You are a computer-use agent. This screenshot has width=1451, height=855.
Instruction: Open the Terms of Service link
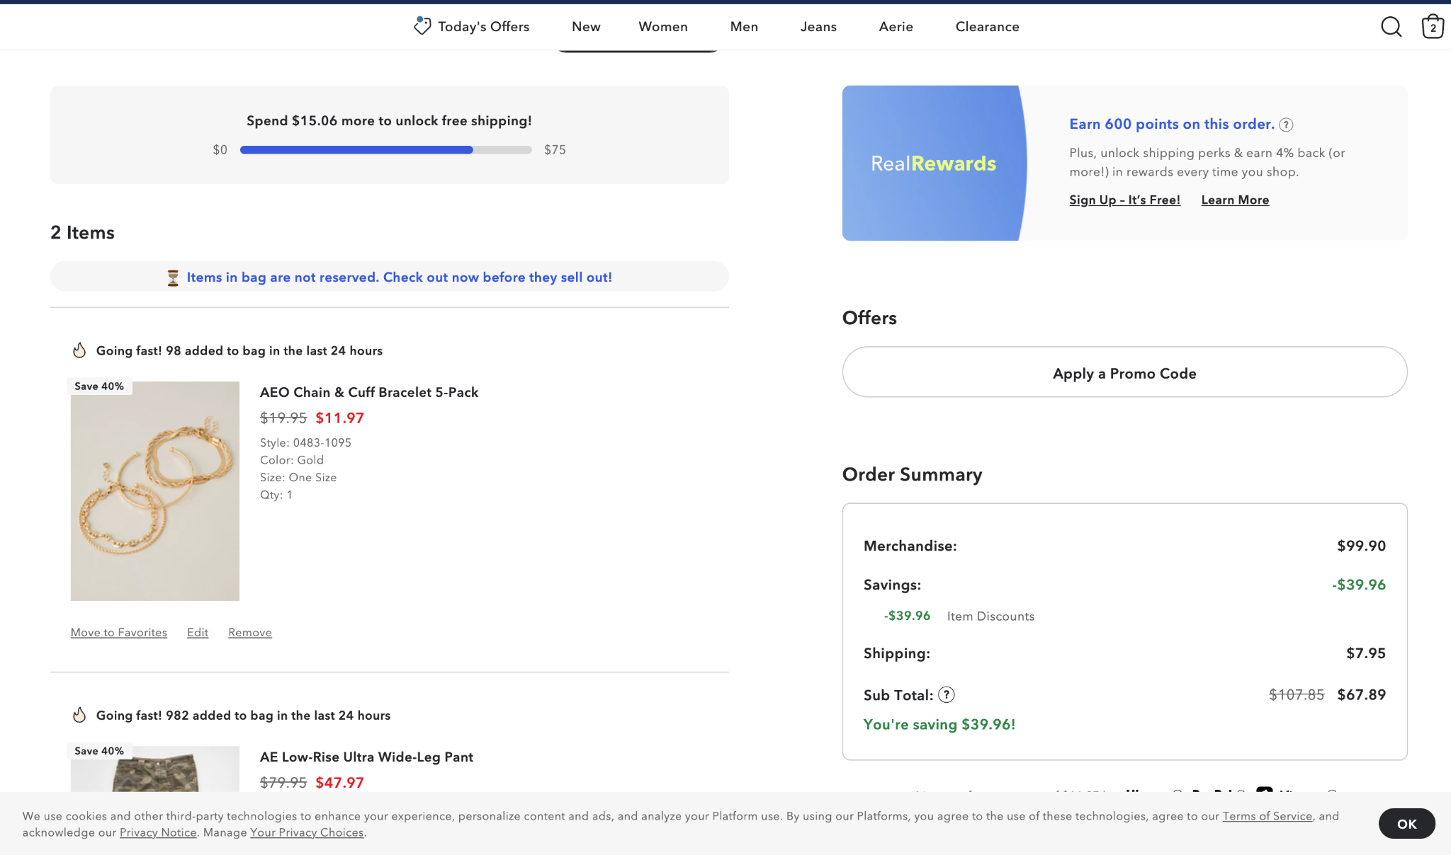point(1267,816)
